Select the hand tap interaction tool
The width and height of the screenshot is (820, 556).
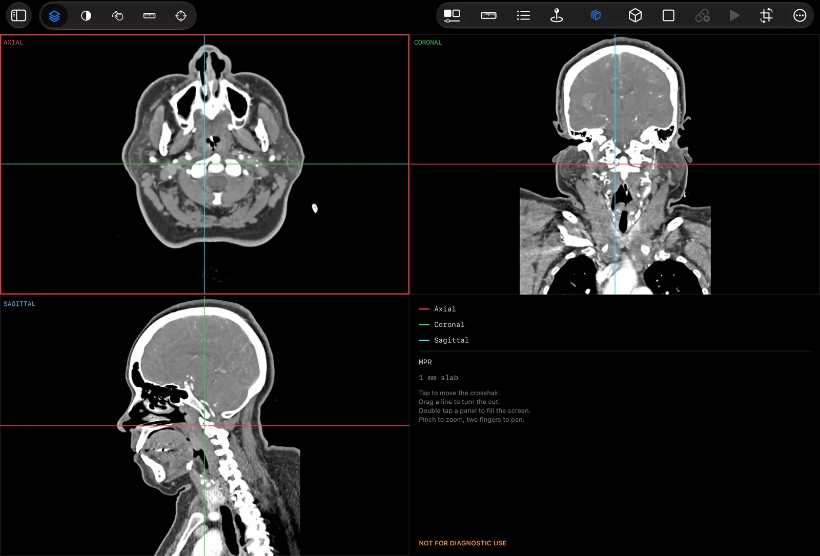click(118, 16)
